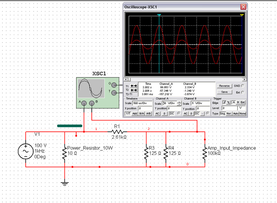
Task: Click the Timebase X position field
Action: coord(145,108)
